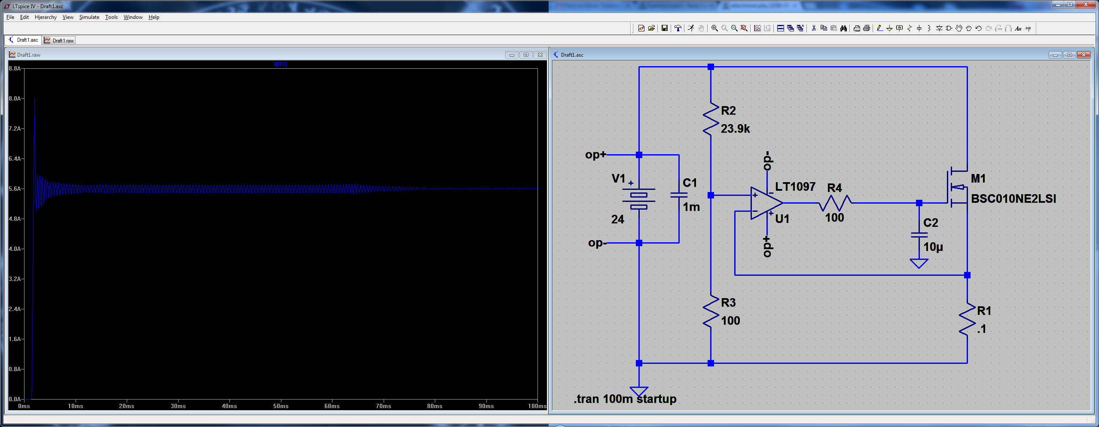This screenshot has height=427, width=1099.
Task: Place a Diode from the toolbar
Action: point(939,28)
